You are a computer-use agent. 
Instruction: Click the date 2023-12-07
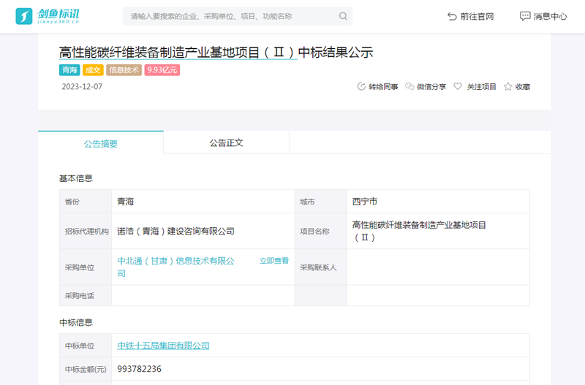82,86
